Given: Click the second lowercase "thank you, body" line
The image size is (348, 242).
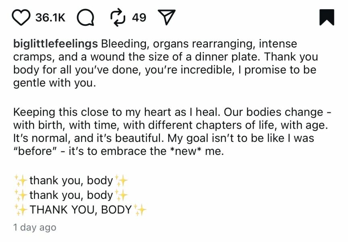Looking at the screenshot, I should pyautogui.click(x=71, y=195).
